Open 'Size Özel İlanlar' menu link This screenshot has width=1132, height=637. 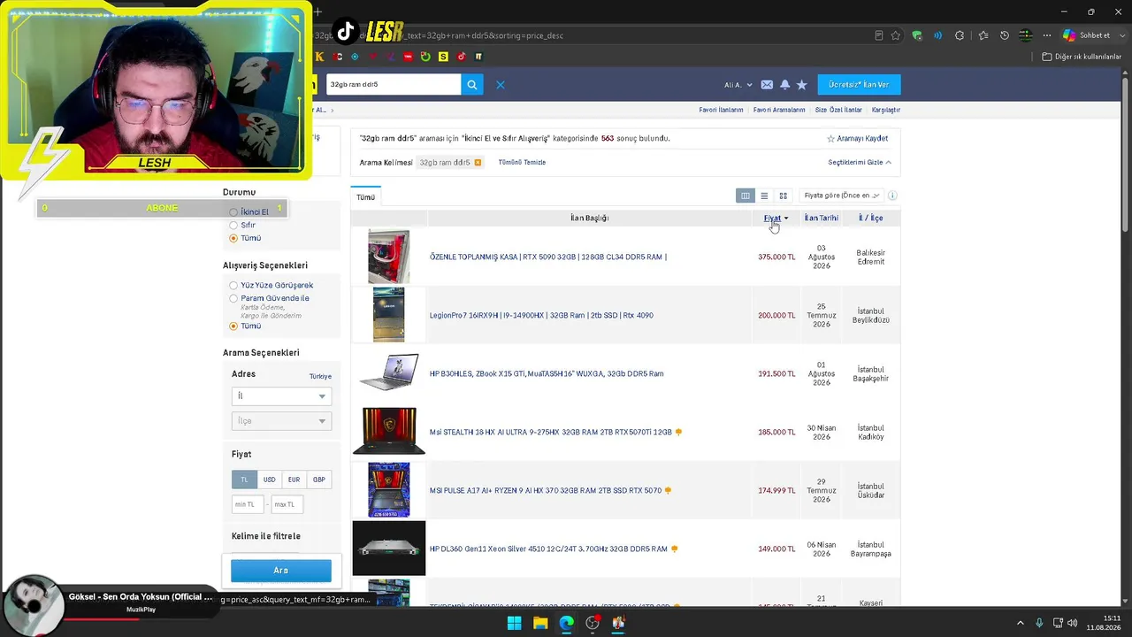click(838, 111)
